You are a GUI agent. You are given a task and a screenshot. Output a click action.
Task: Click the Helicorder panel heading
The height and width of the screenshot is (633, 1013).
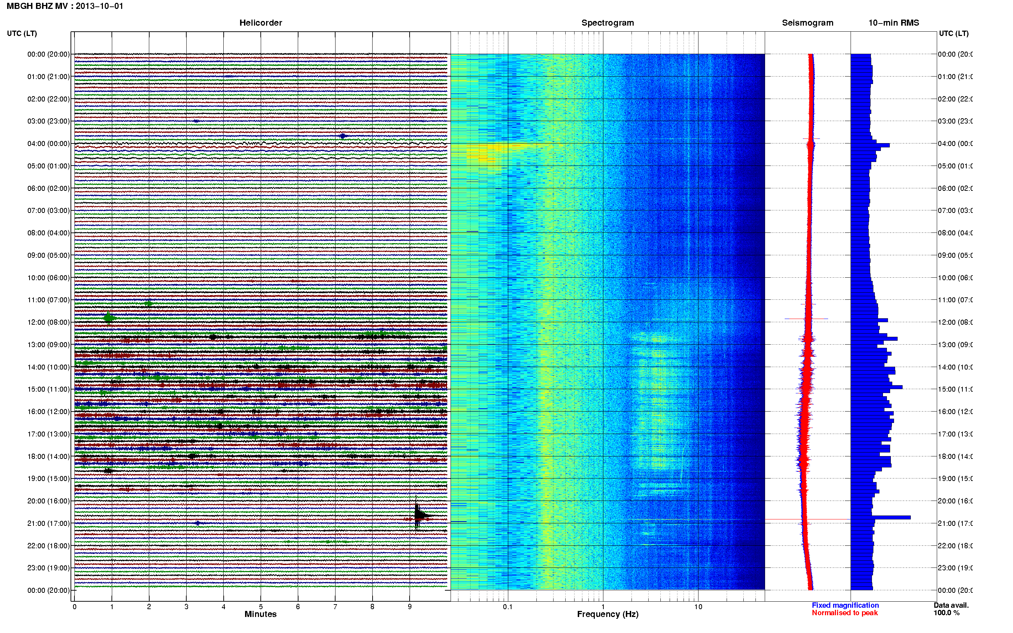[x=260, y=23]
